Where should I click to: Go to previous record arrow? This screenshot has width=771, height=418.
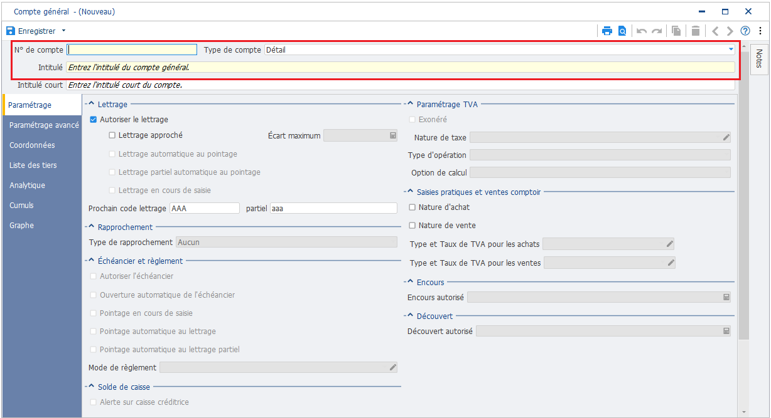coord(715,31)
